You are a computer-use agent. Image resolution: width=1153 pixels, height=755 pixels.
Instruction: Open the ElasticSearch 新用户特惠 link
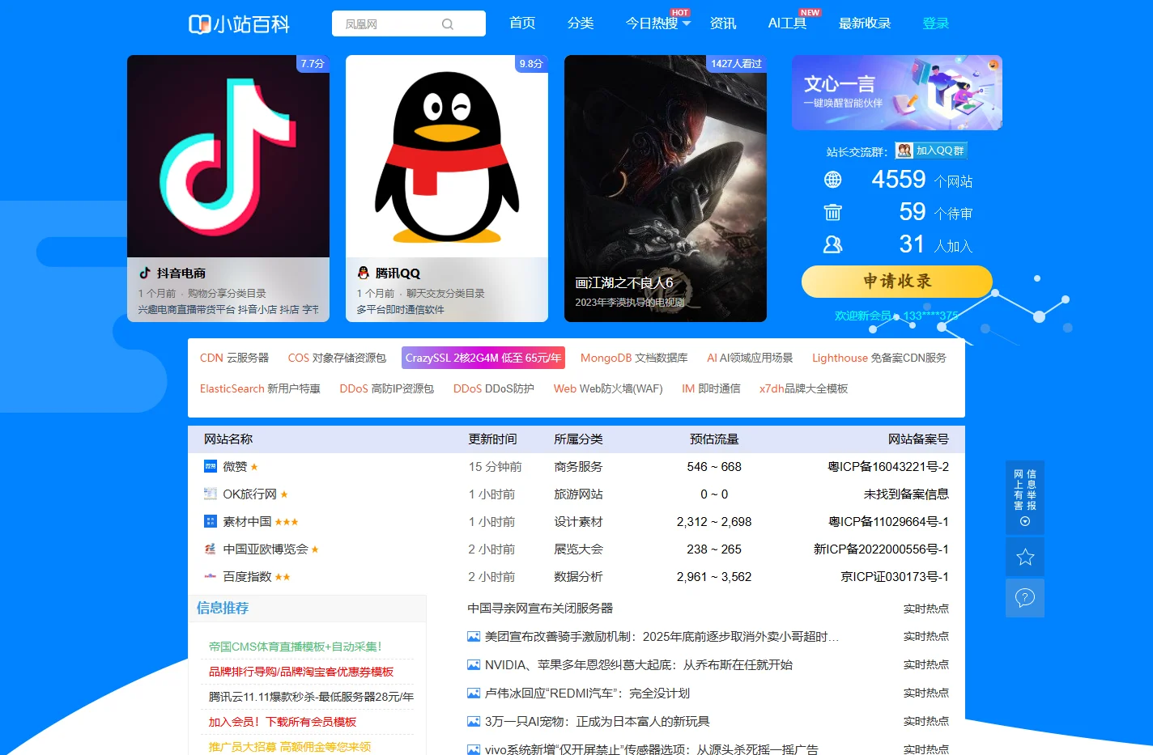click(x=260, y=388)
